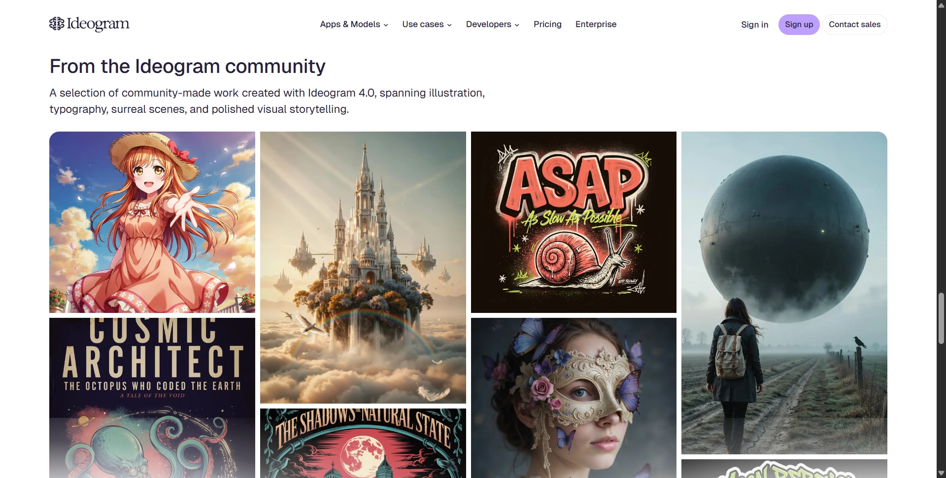This screenshot has height=478, width=946.
Task: Open the Developers dropdown
Action: tap(492, 24)
